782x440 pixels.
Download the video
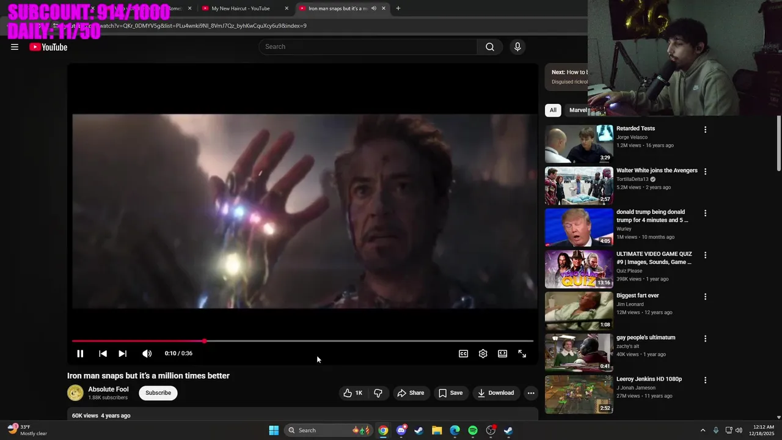(496, 393)
